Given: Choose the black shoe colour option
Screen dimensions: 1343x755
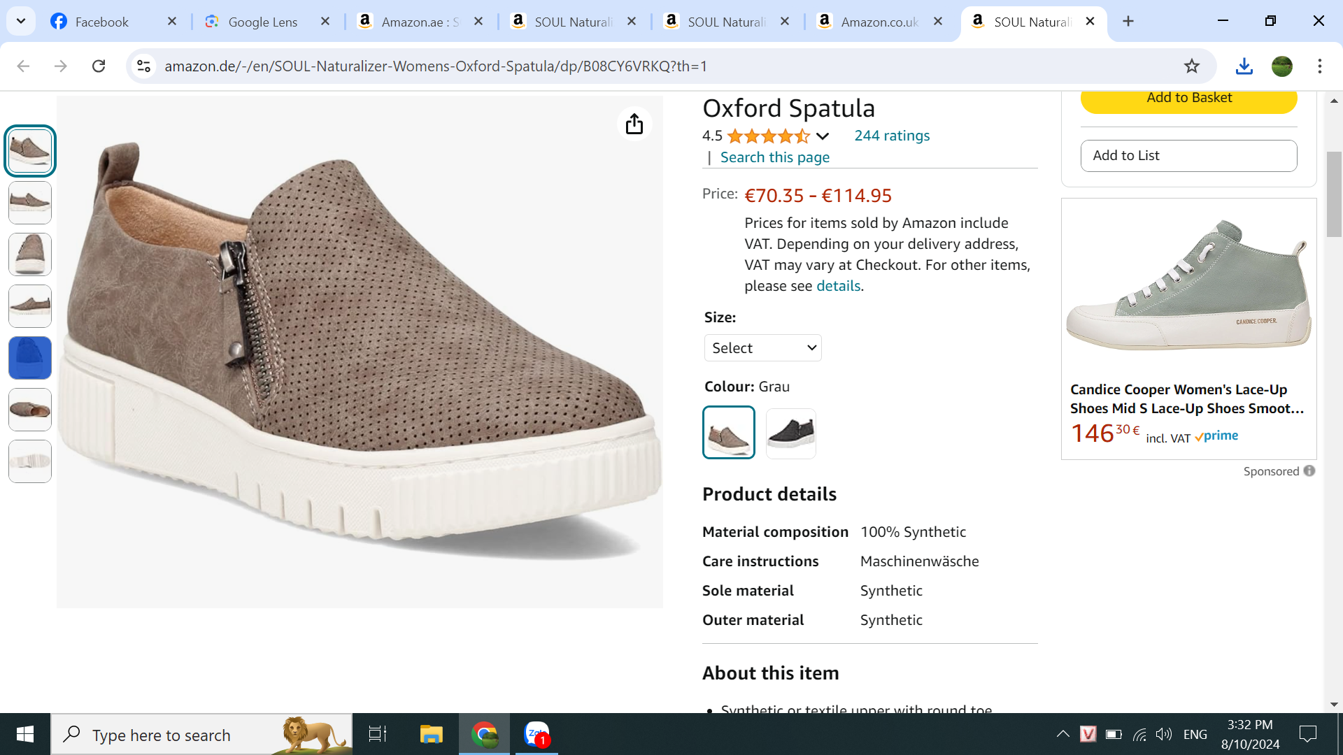Looking at the screenshot, I should click(790, 433).
